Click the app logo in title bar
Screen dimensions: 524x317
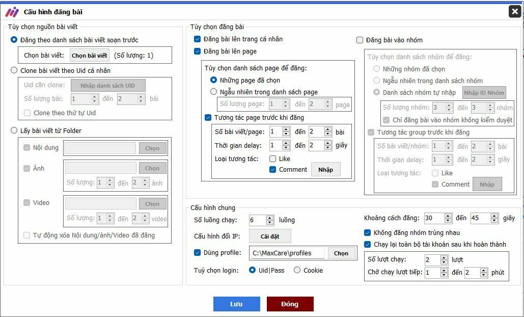(x=12, y=12)
